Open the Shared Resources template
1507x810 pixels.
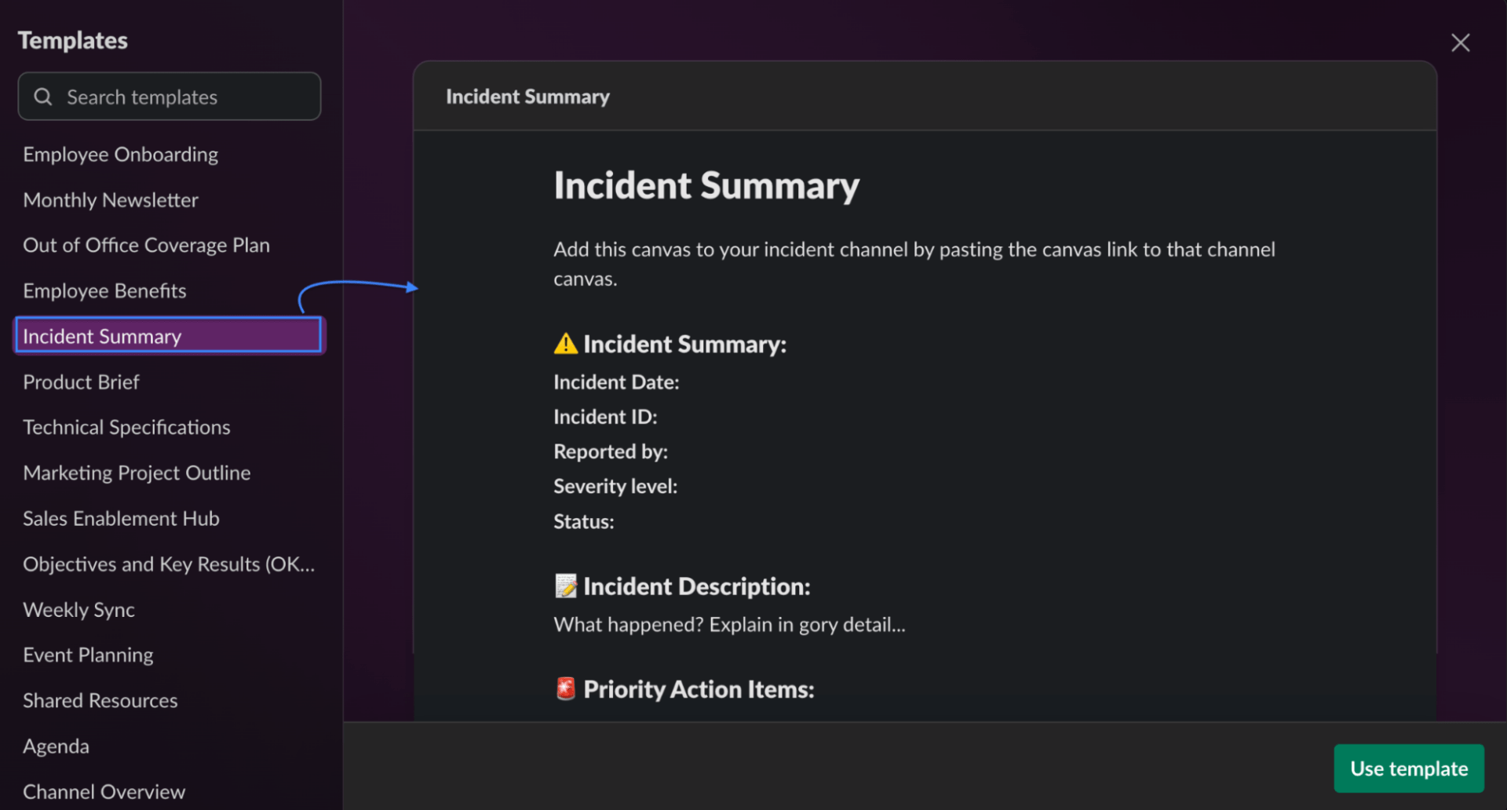pyautogui.click(x=100, y=700)
